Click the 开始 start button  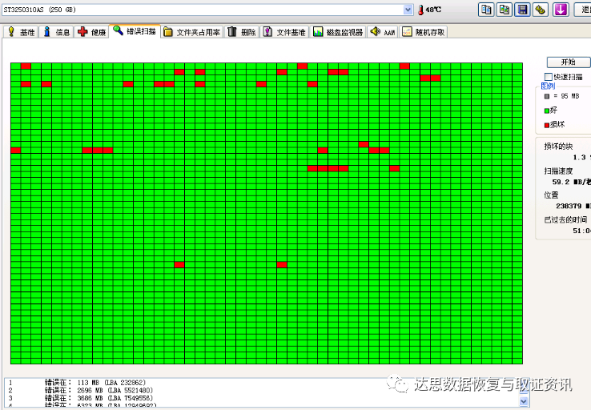coord(569,62)
